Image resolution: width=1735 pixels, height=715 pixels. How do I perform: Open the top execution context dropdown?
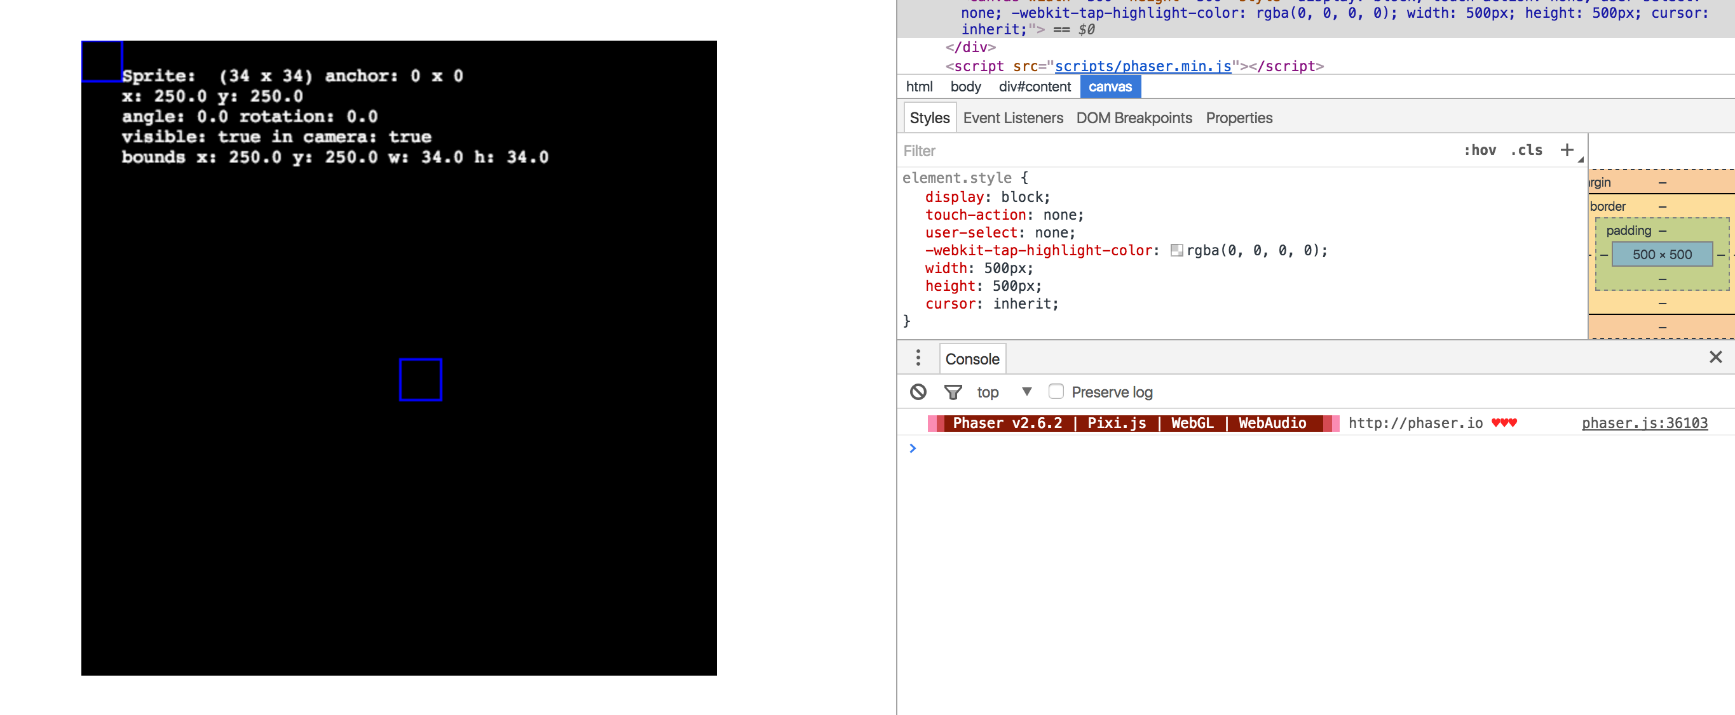(1004, 392)
